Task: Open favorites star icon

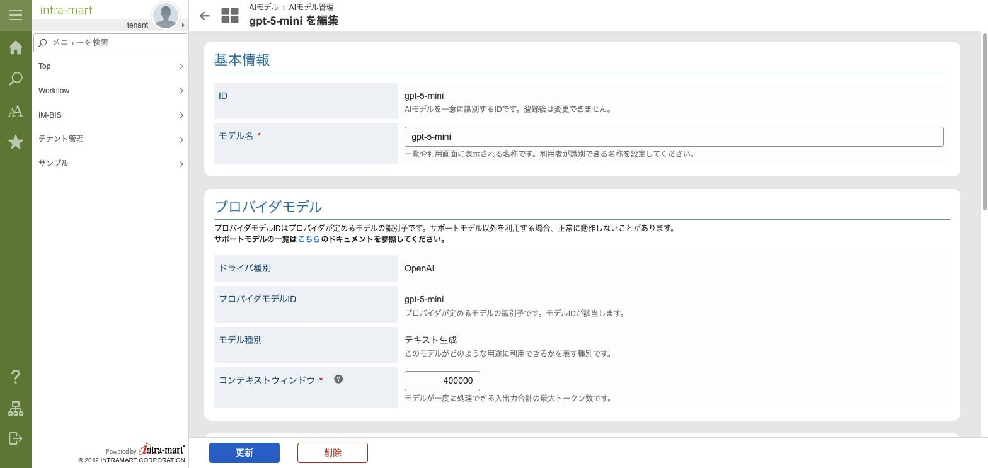Action: [x=16, y=142]
